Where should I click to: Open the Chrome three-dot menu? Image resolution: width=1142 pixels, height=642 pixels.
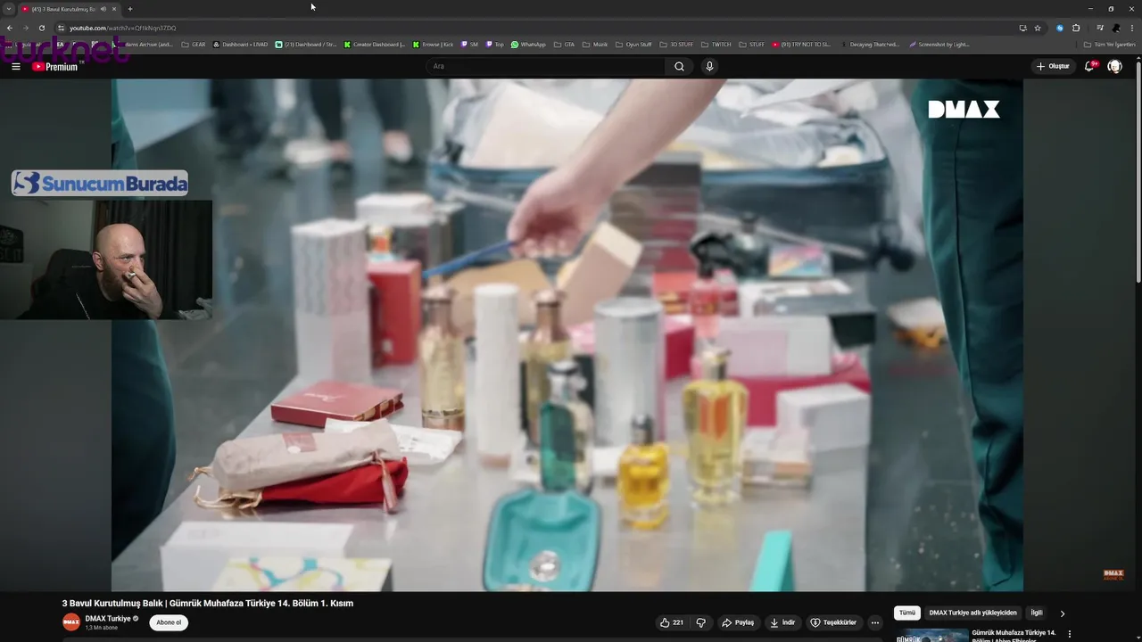(1131, 28)
